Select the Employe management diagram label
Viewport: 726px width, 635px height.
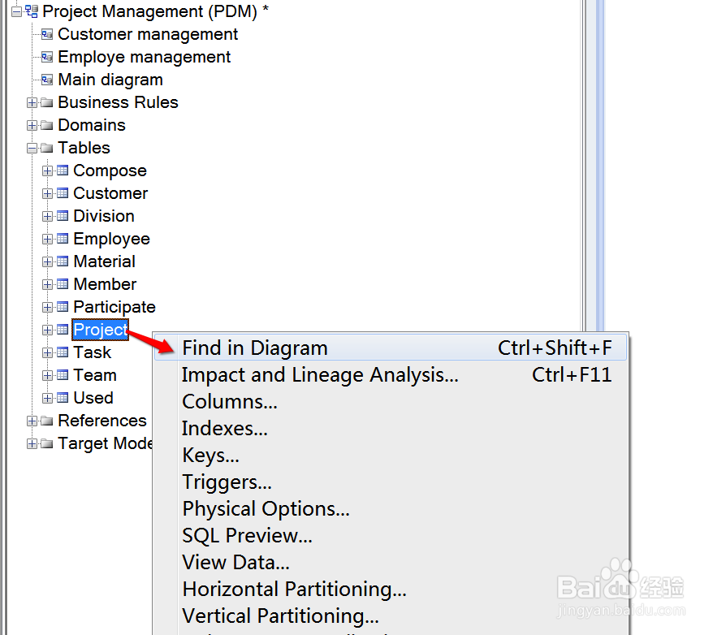144,57
